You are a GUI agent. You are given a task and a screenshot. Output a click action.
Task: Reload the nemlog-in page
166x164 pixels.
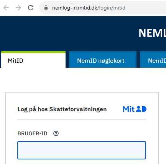pos(31,8)
